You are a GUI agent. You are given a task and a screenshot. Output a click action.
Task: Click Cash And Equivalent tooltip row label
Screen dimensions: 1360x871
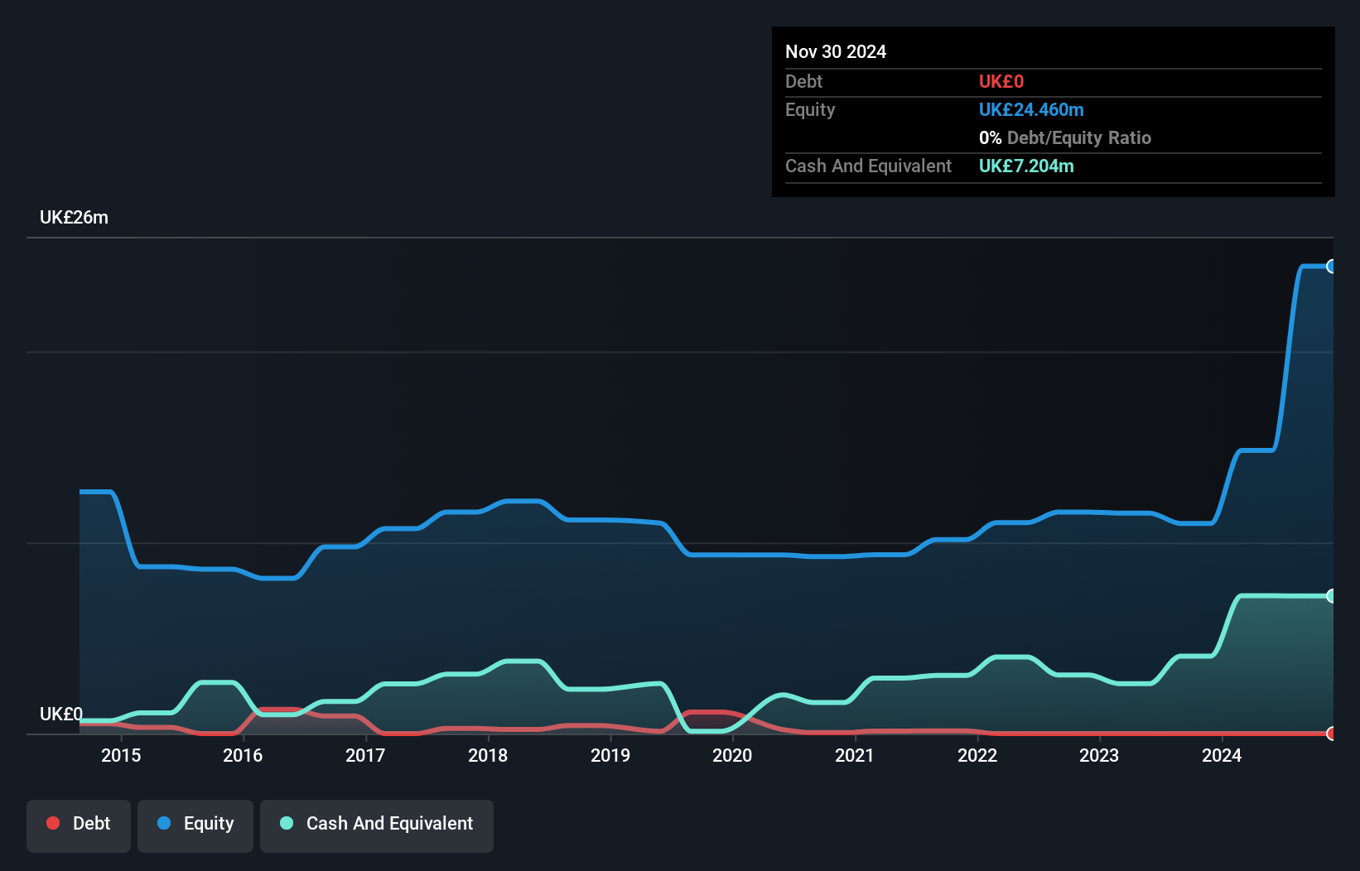point(868,166)
